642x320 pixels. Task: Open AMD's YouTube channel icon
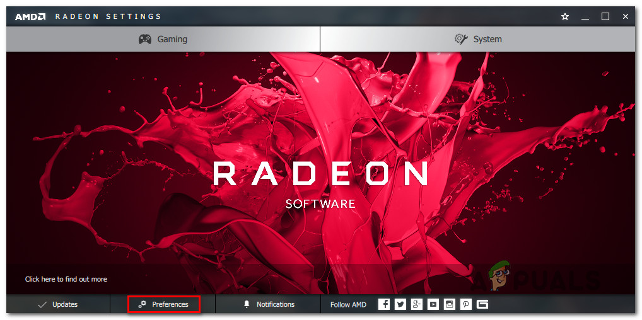coord(433,304)
